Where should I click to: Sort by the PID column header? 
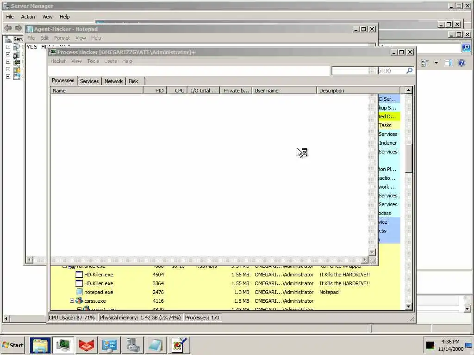coord(155,91)
